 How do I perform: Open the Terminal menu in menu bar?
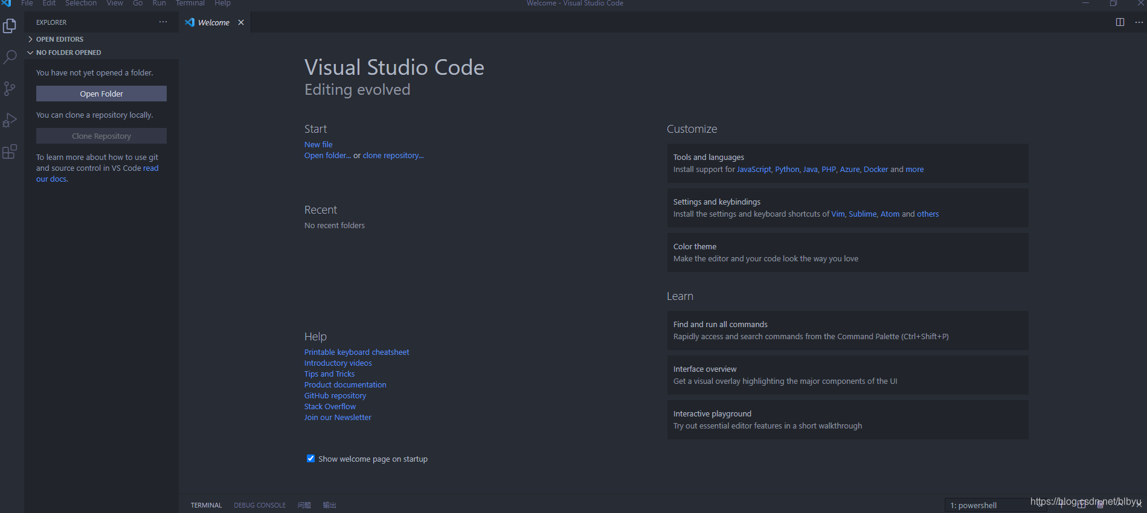coord(190,4)
